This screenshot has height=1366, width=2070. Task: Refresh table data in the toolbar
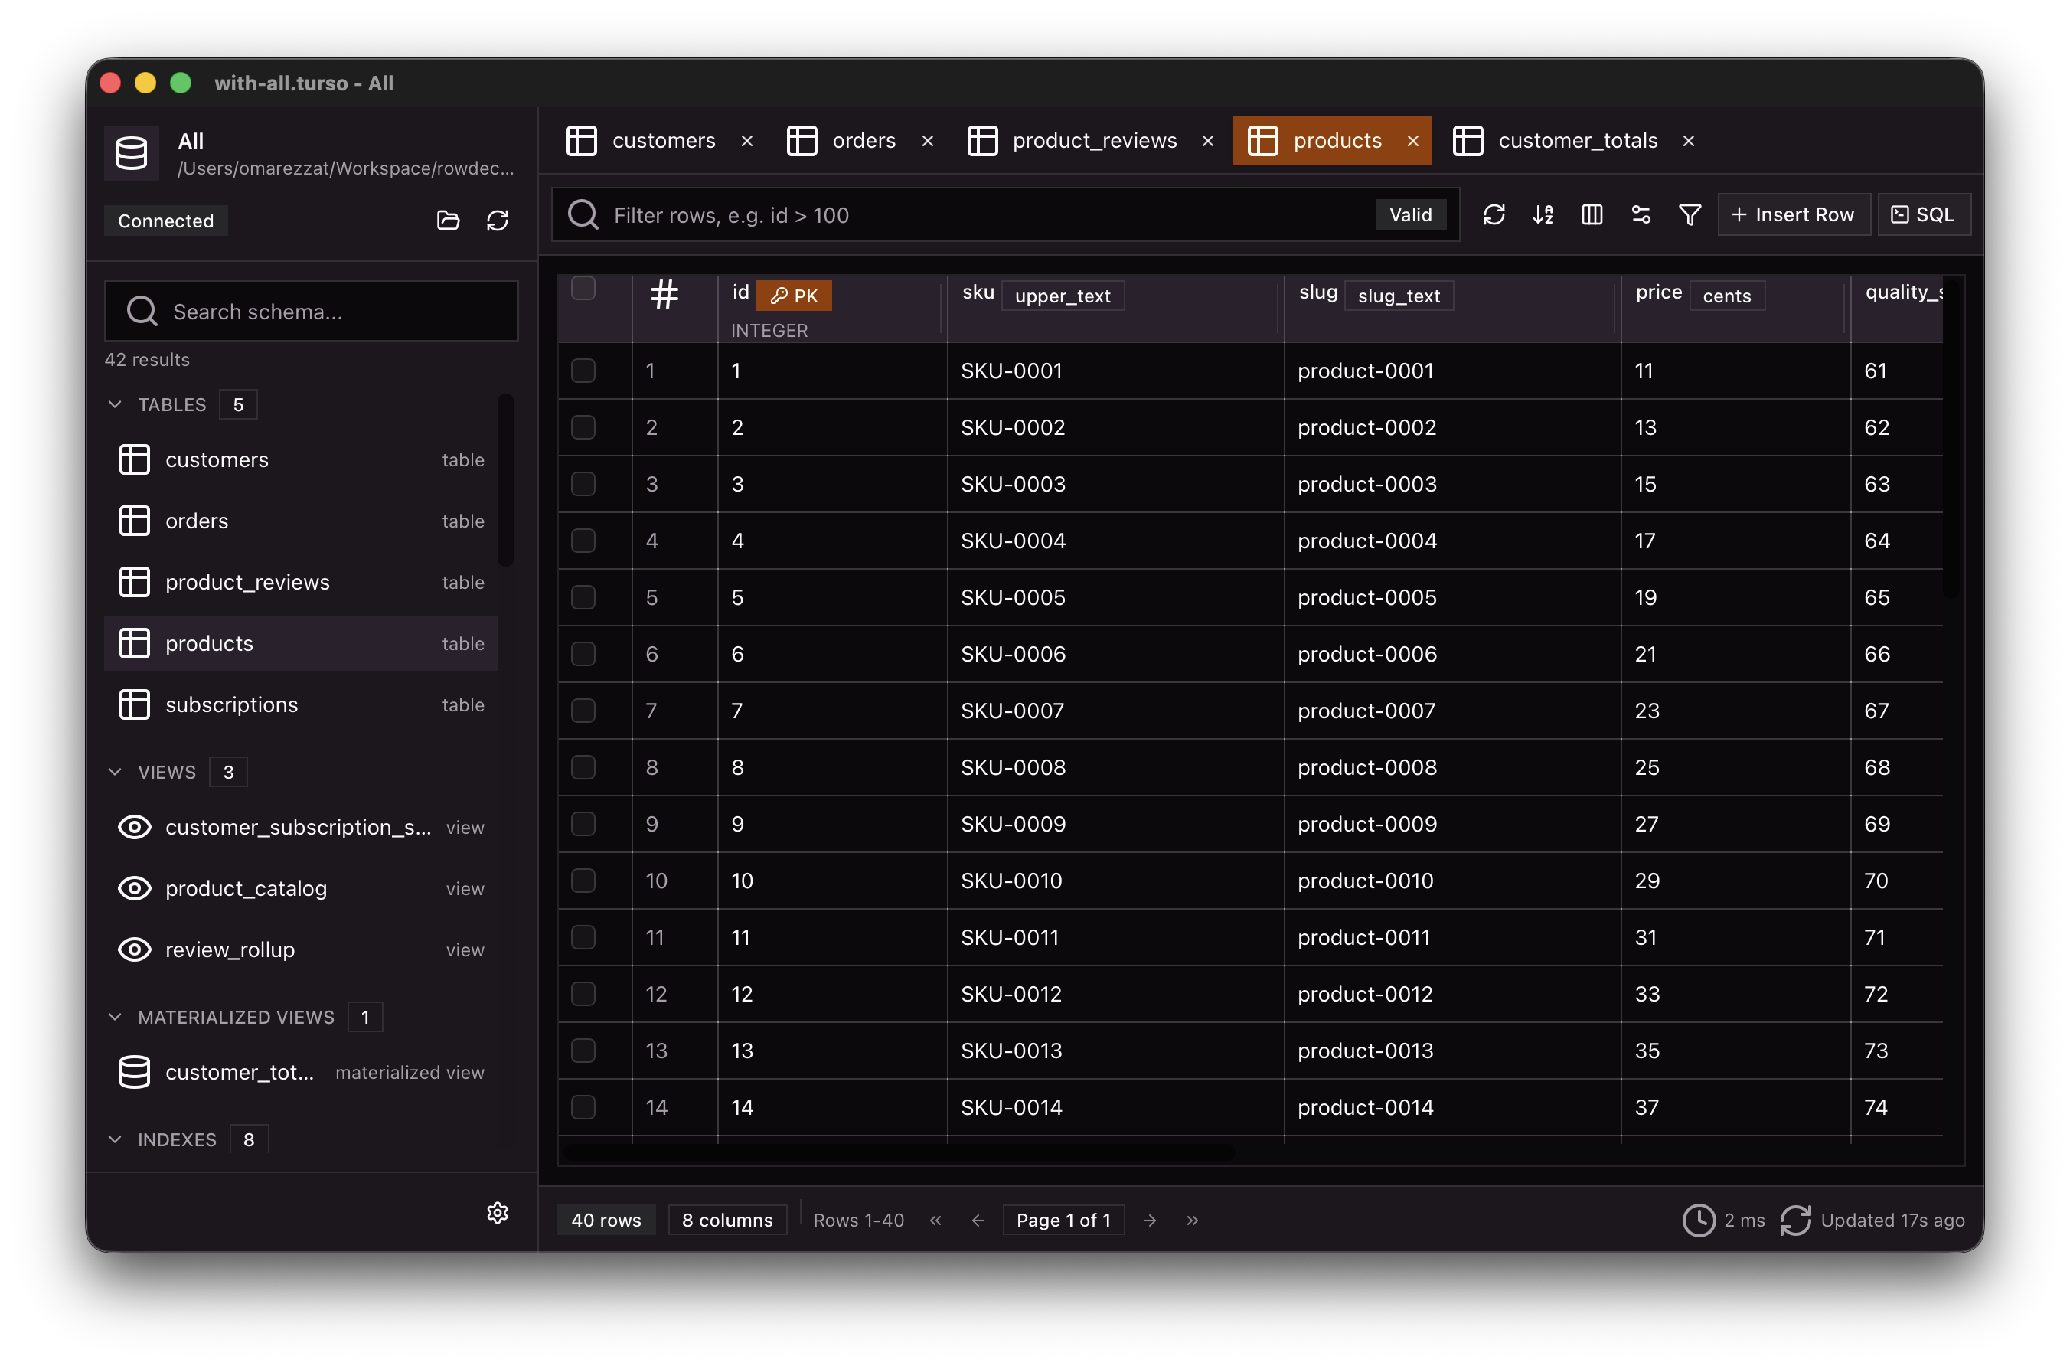[x=1494, y=214]
